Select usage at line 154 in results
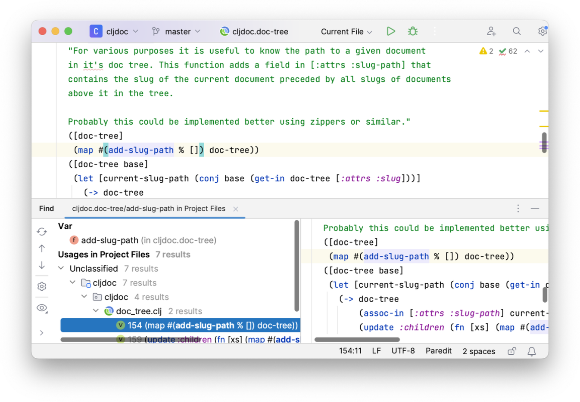This screenshot has width=580, height=402. coord(180,325)
